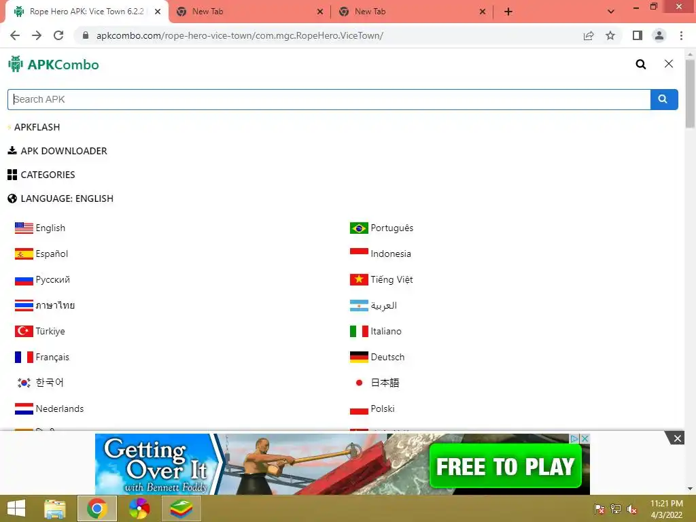This screenshot has height=522, width=696.
Task: Select Deutsch language
Action: coord(387,357)
